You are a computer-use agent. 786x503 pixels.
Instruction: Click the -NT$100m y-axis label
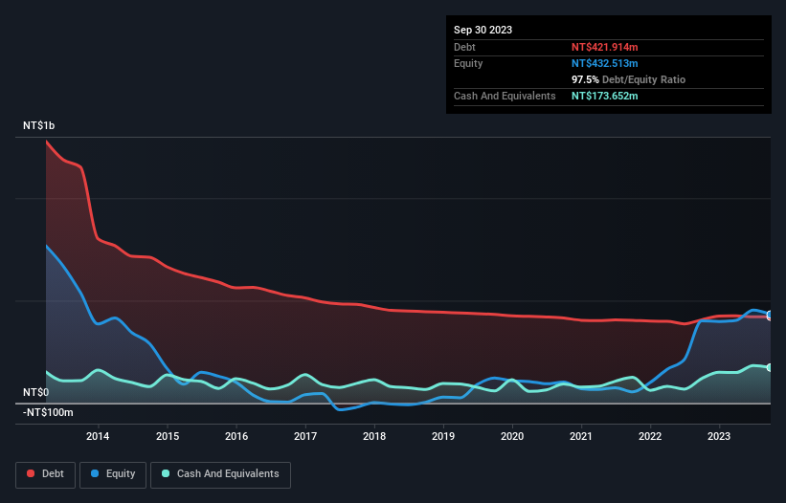tap(48, 412)
